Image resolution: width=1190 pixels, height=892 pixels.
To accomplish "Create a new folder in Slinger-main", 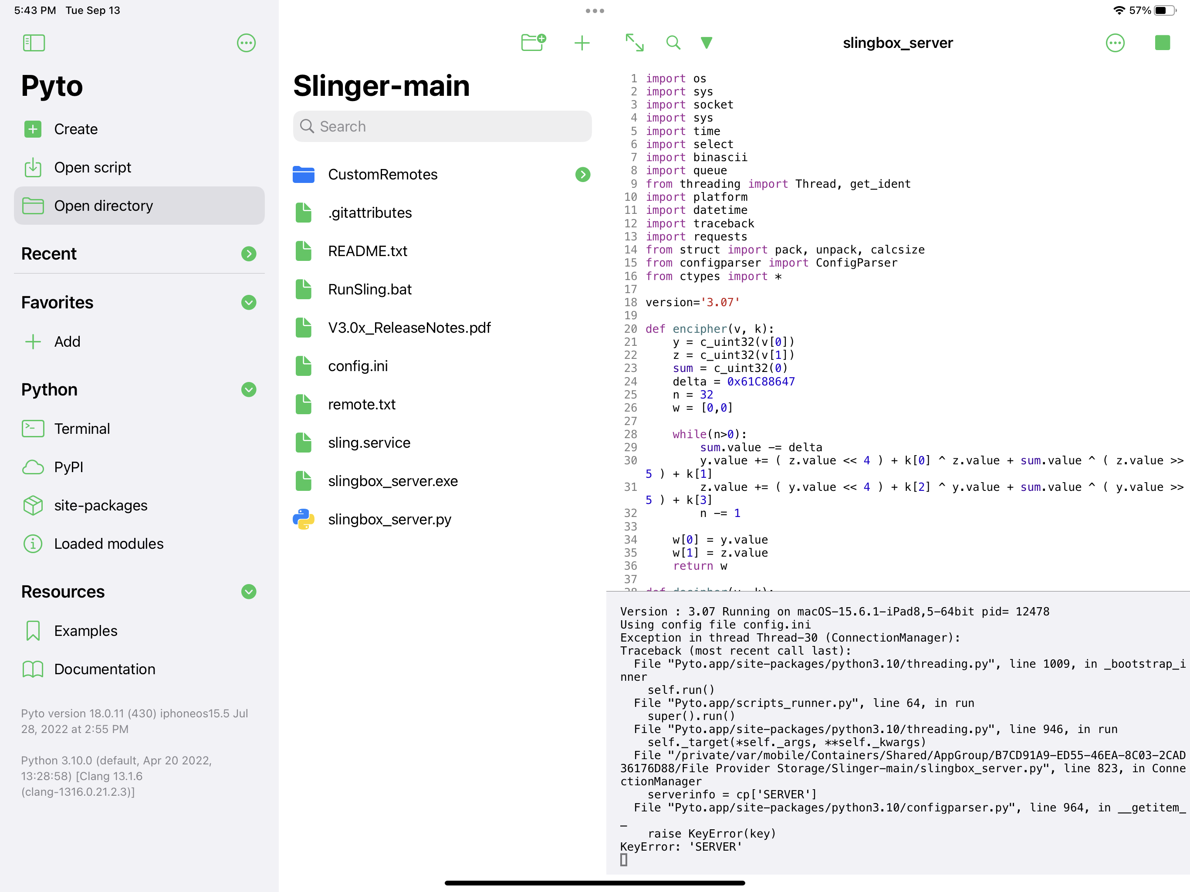I will pos(533,43).
